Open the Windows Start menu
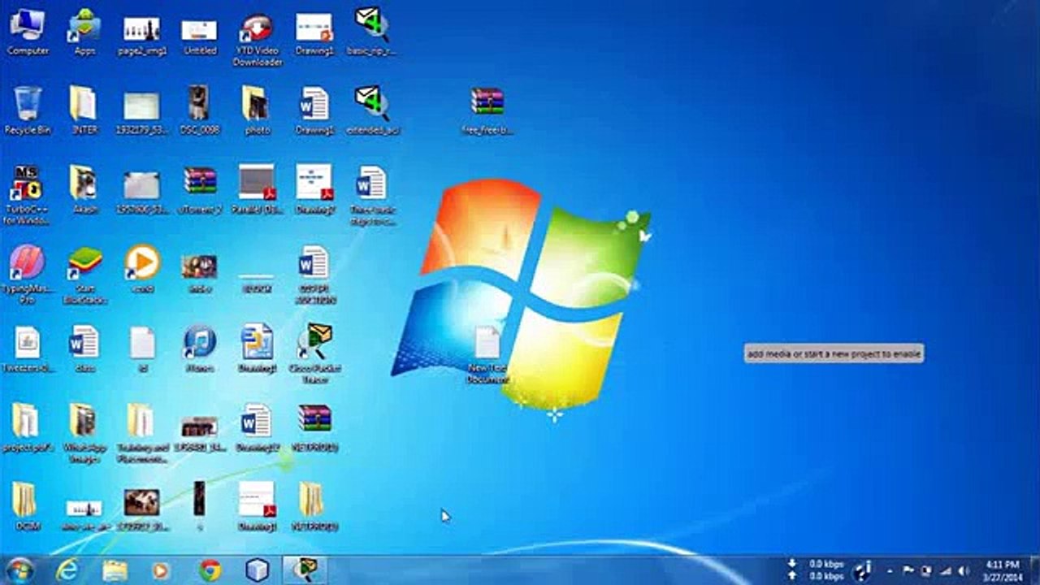This screenshot has width=1040, height=585. click(x=20, y=570)
